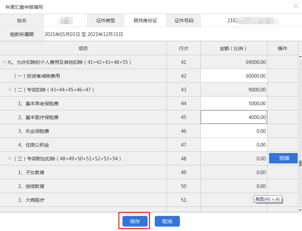Click the 失业保险费 amount field
The image size is (302, 231).
click(x=234, y=131)
